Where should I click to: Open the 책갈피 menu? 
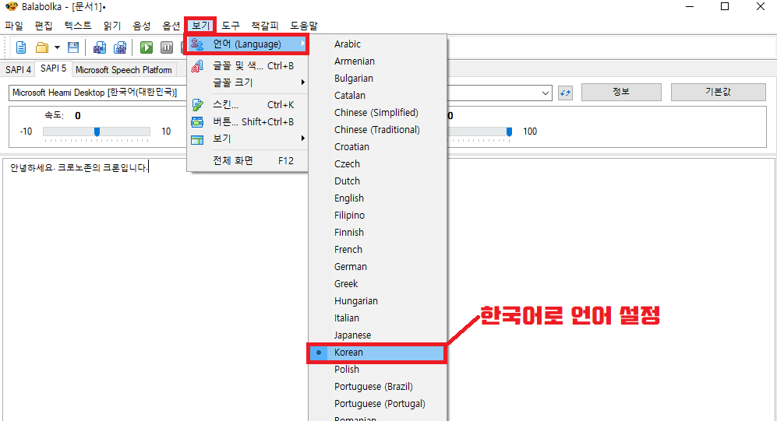click(x=265, y=26)
